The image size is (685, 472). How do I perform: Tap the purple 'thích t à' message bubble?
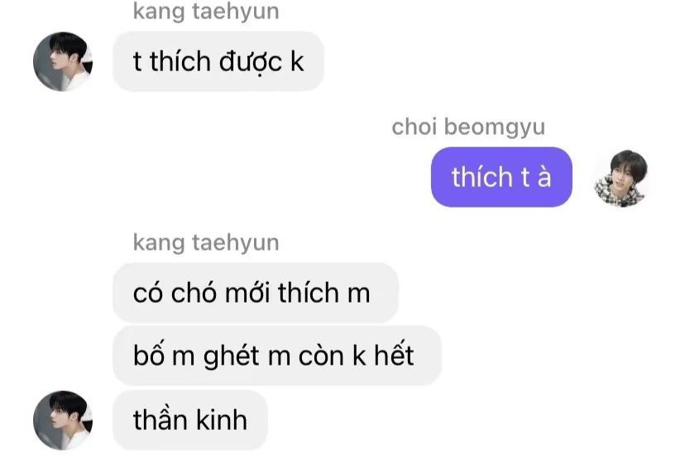pyautogui.click(x=501, y=177)
